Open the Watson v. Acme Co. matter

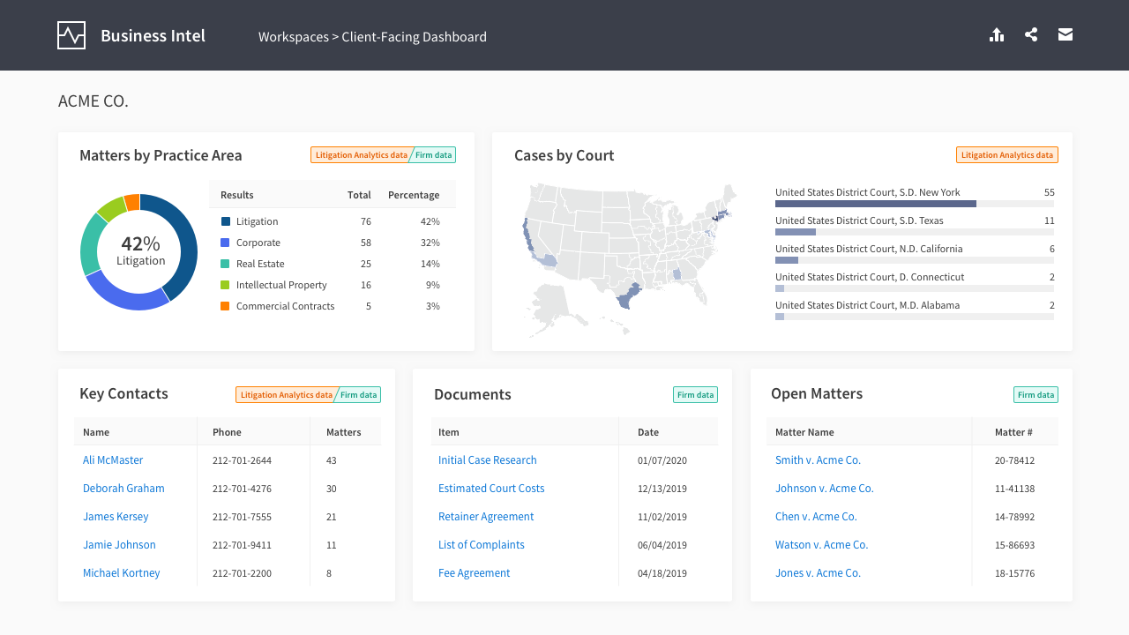click(821, 545)
